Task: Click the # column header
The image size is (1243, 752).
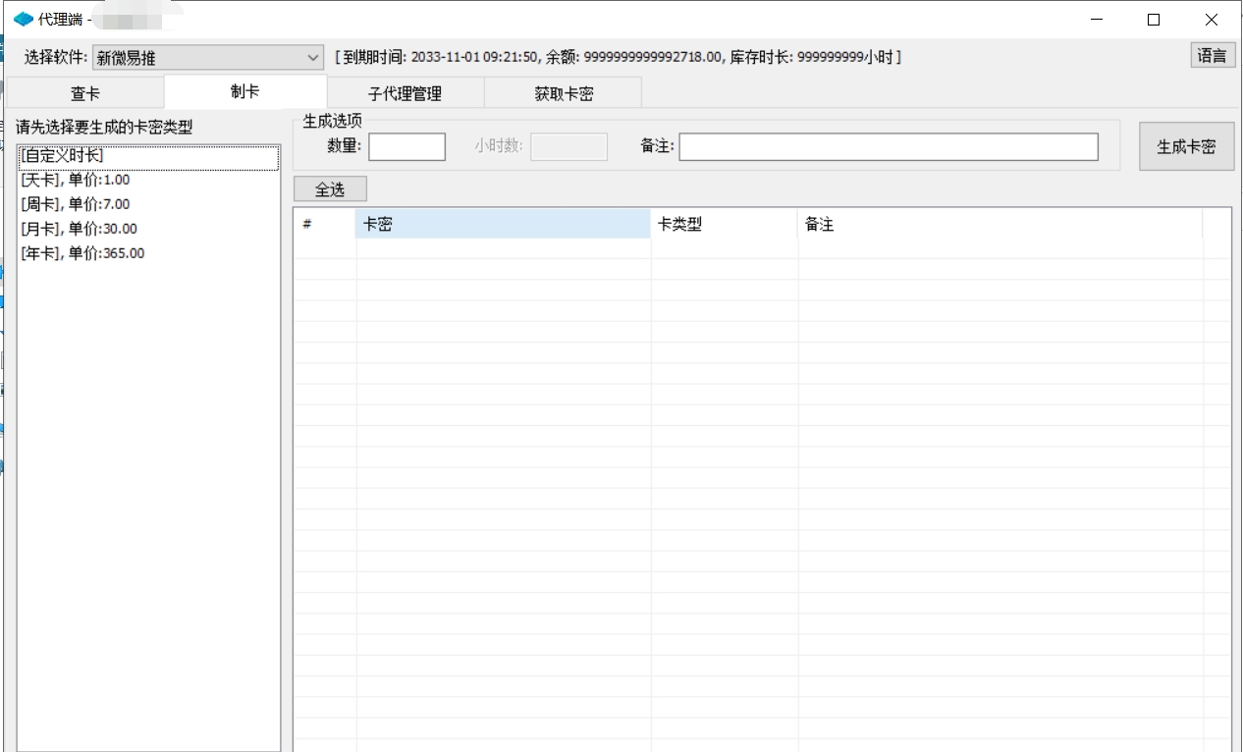Action: (324, 224)
